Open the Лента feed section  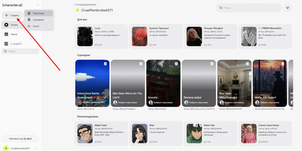pyautogui.click(x=11, y=34)
